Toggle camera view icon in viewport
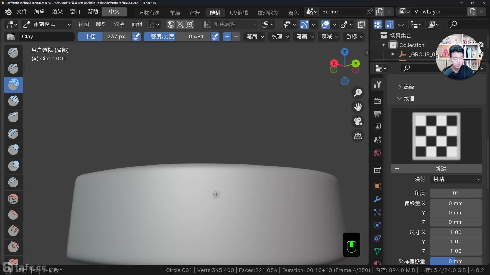The width and height of the screenshot is (490, 275). pyautogui.click(x=358, y=121)
